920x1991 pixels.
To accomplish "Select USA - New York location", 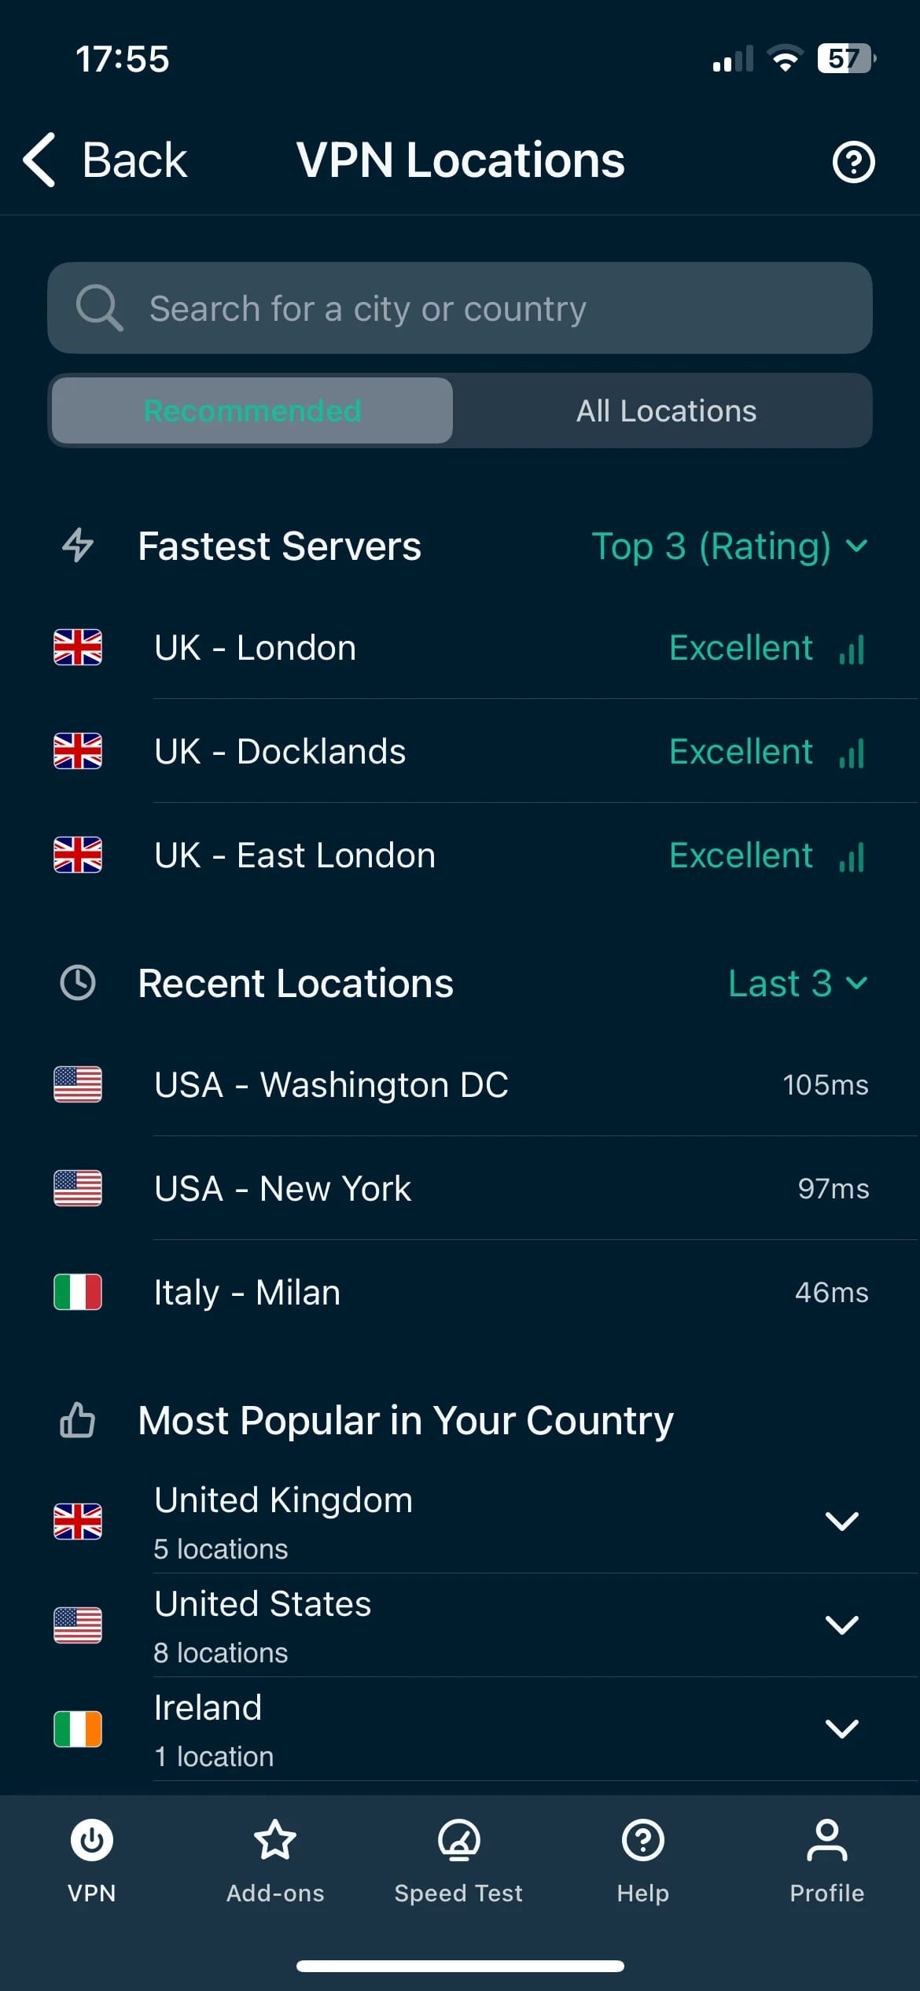I will coord(283,1188).
